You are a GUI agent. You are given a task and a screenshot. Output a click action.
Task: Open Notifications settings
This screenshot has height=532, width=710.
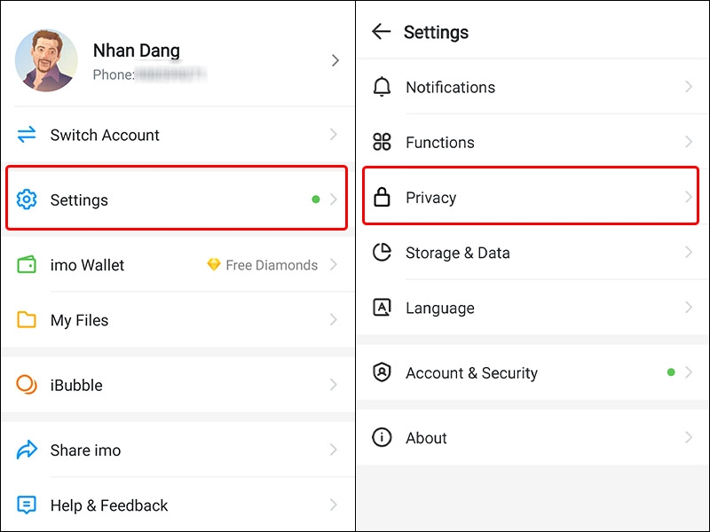click(x=533, y=86)
